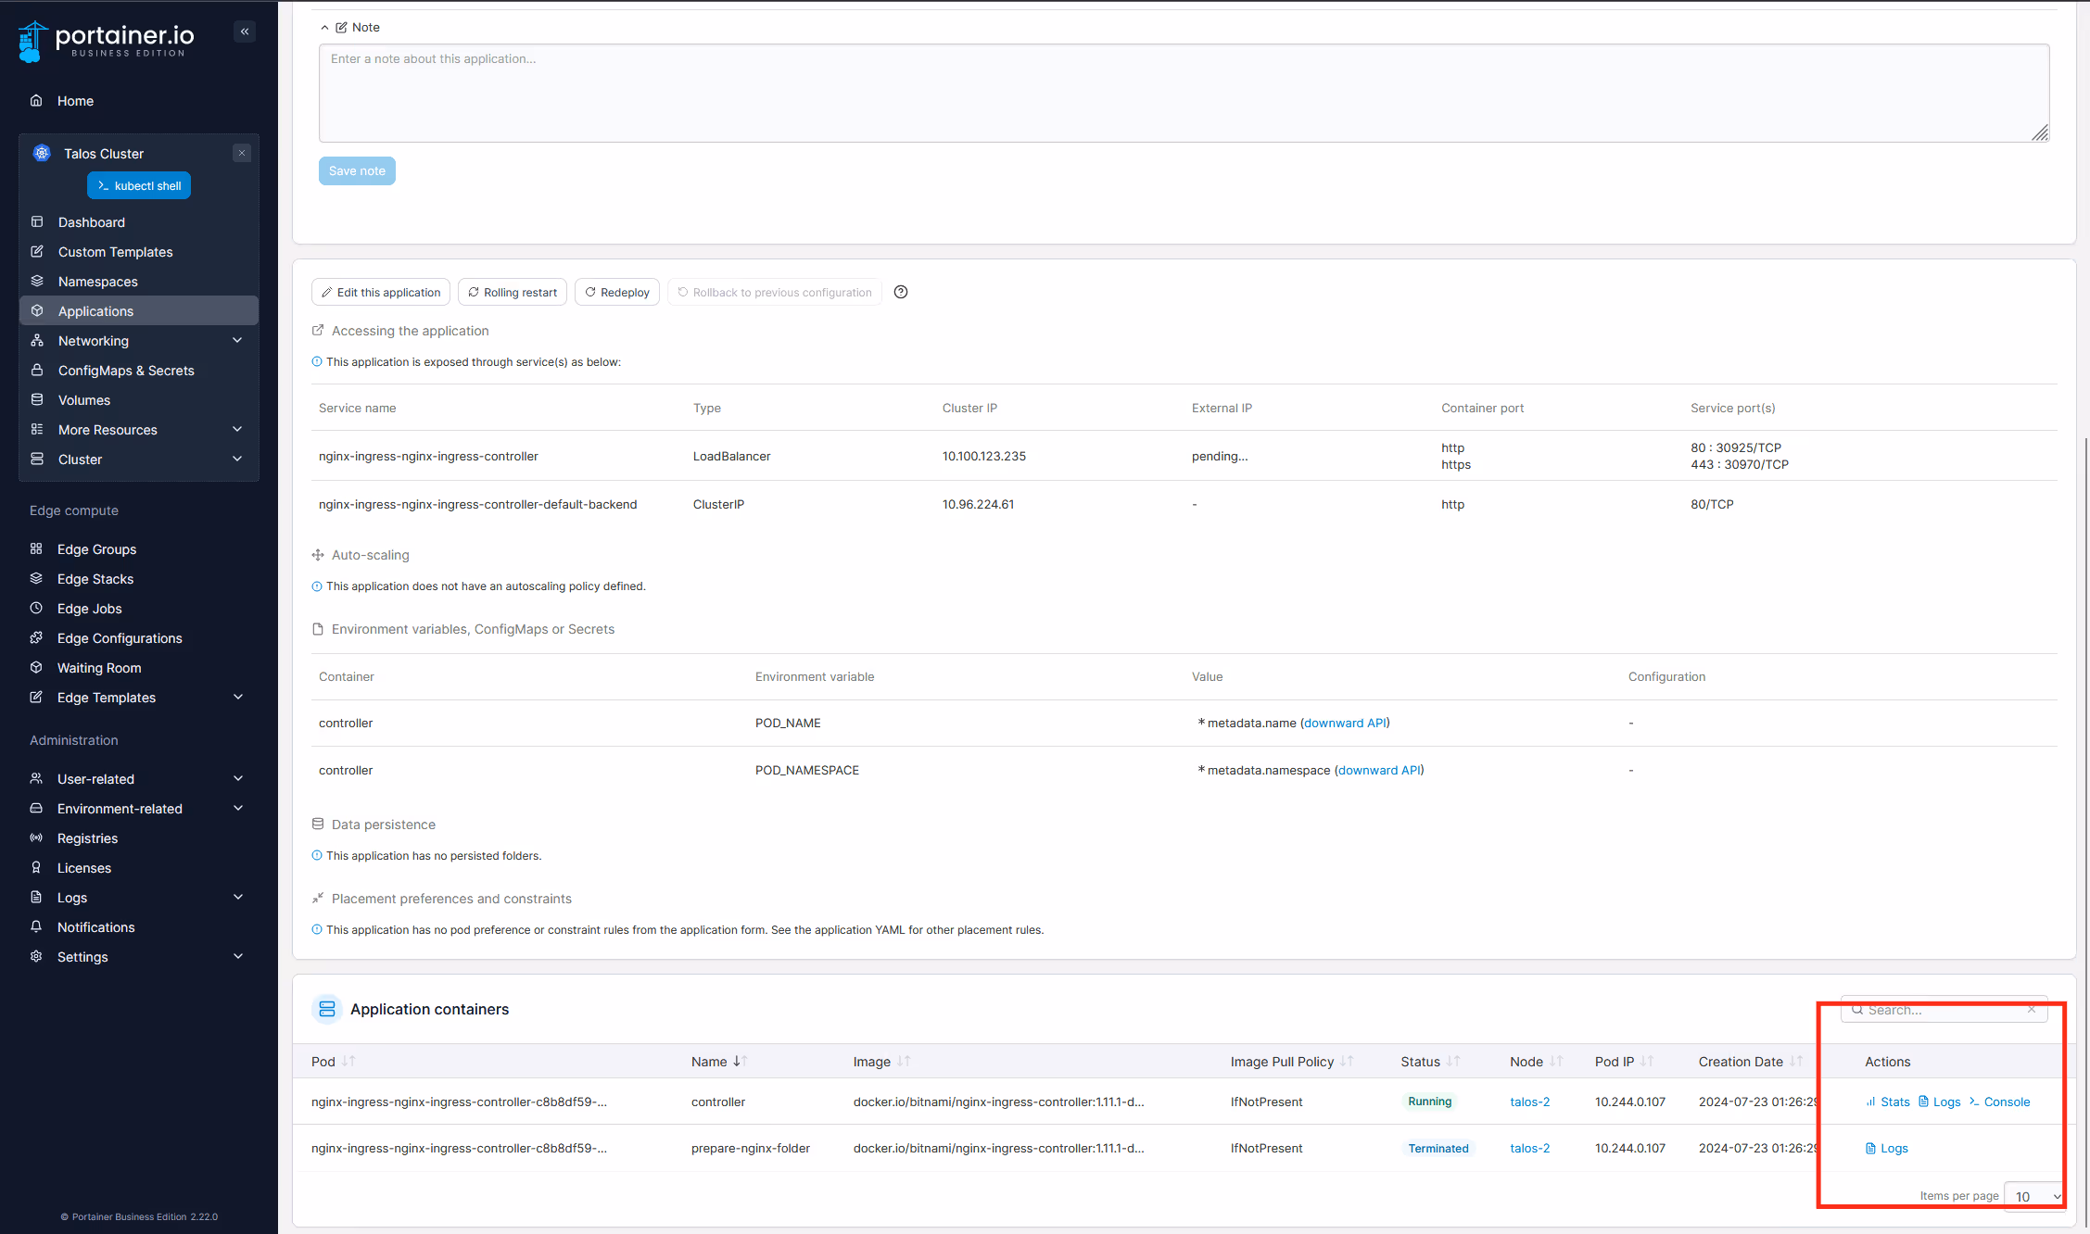Clear the containers search field
The height and width of the screenshot is (1234, 2090).
click(2032, 1010)
